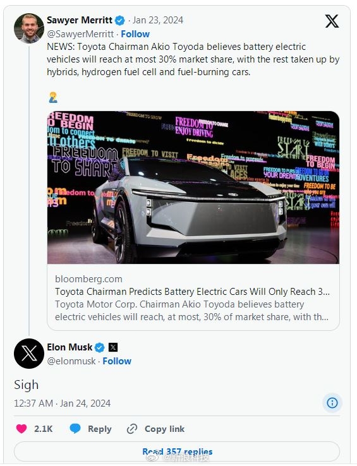357x466 pixels.
Task: Open the X logo in top corner
Action: [332, 21]
